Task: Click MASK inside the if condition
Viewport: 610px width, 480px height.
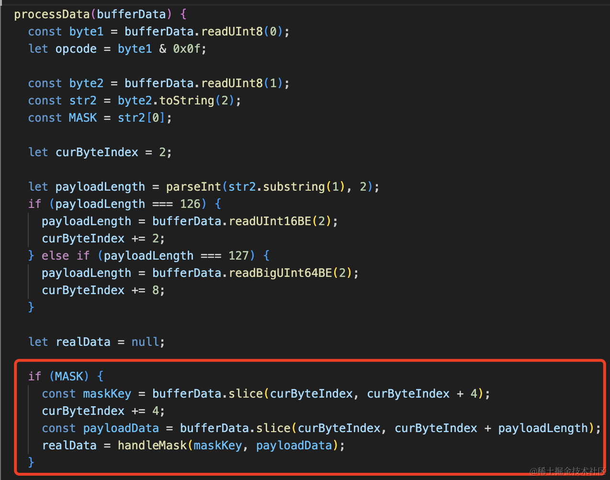Action: point(69,377)
